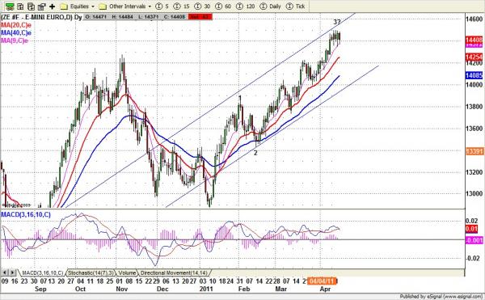Click the orange 13391 price tag
The image size is (485, 300).
tap(474, 151)
